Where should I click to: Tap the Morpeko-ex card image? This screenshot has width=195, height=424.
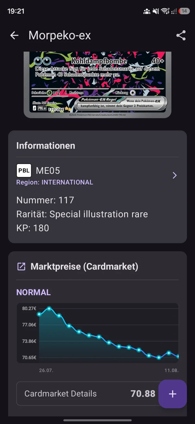coord(97,85)
